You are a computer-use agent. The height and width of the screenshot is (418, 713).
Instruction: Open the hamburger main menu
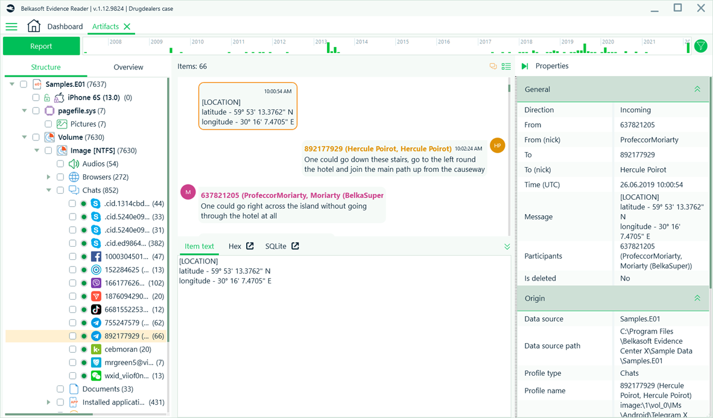[11, 27]
